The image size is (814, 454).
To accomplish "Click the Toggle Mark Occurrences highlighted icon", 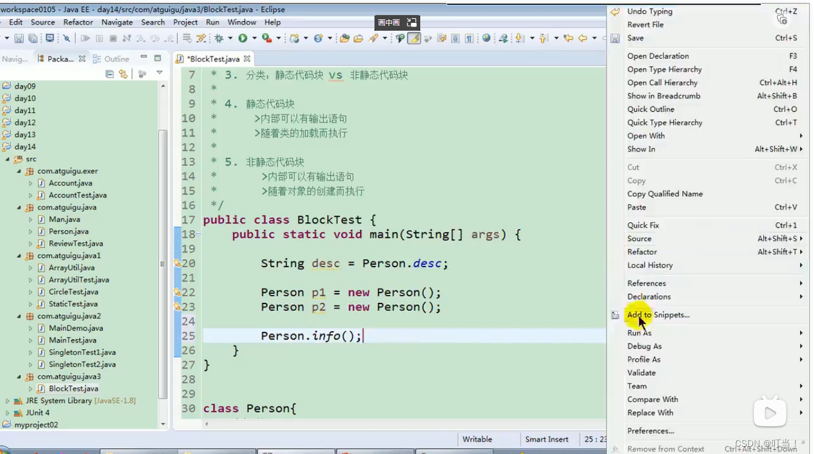I will coord(414,38).
